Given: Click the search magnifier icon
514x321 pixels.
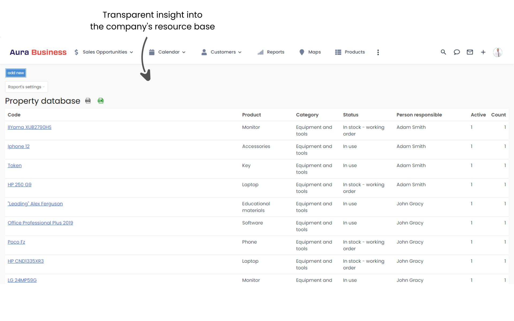Looking at the screenshot, I should [443, 52].
